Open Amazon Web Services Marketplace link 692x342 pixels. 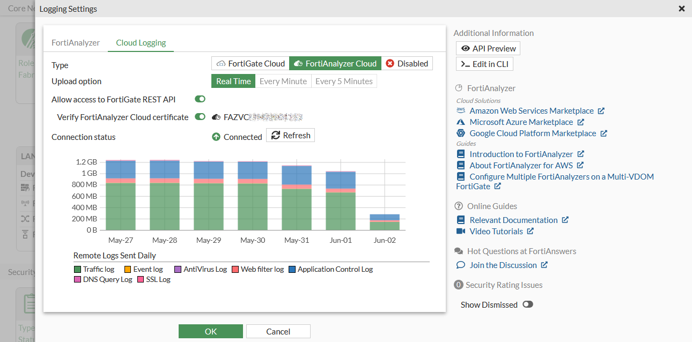pyautogui.click(x=532, y=110)
